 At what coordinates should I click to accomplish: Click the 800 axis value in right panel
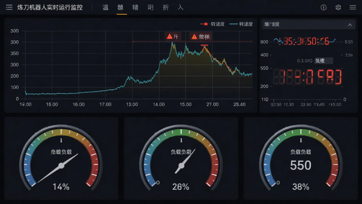pyautogui.click(x=264, y=42)
